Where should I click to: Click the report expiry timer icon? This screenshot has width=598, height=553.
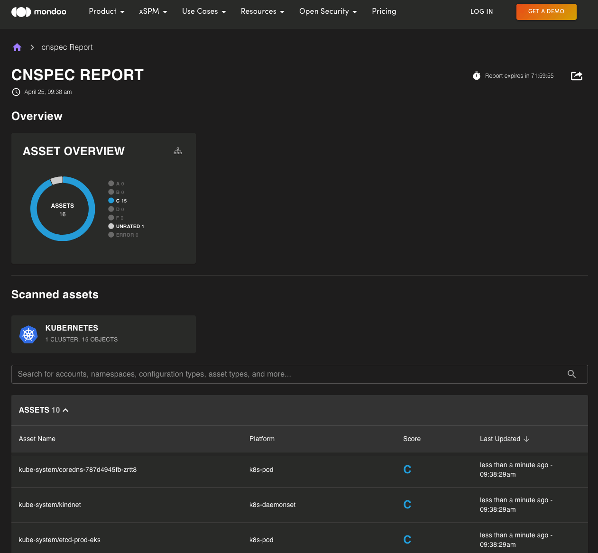[476, 75]
